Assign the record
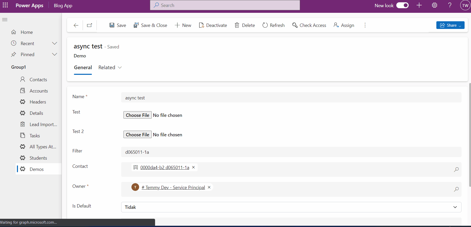 pyautogui.click(x=344, y=25)
